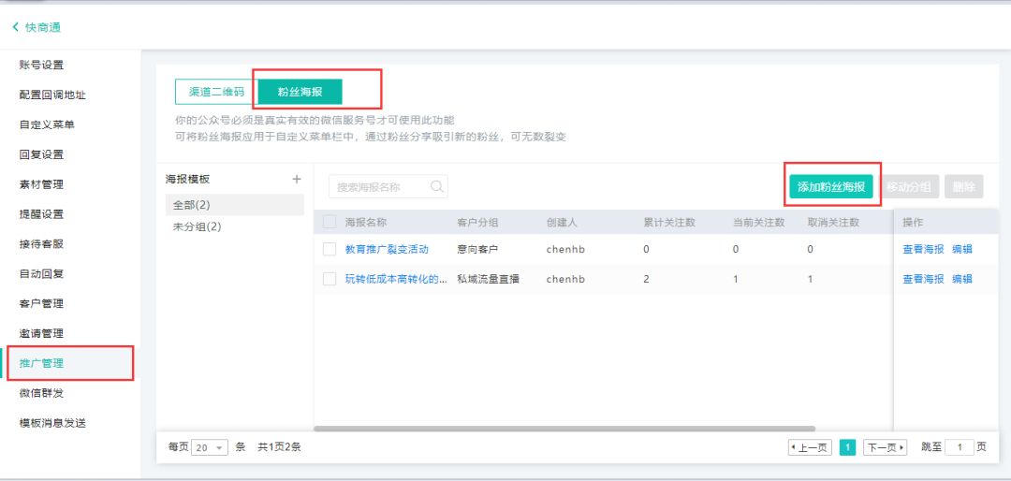Select the 未分组(2) template group
Screen dimensions: 1011x481
click(197, 226)
